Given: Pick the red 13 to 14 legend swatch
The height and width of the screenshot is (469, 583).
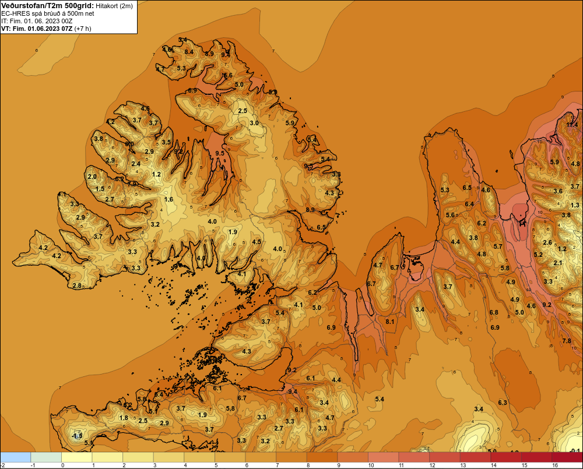Looking at the screenshot, I should (475, 457).
